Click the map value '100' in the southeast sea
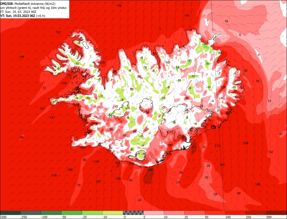This screenshot has width=287, height=219. coord(257,184)
